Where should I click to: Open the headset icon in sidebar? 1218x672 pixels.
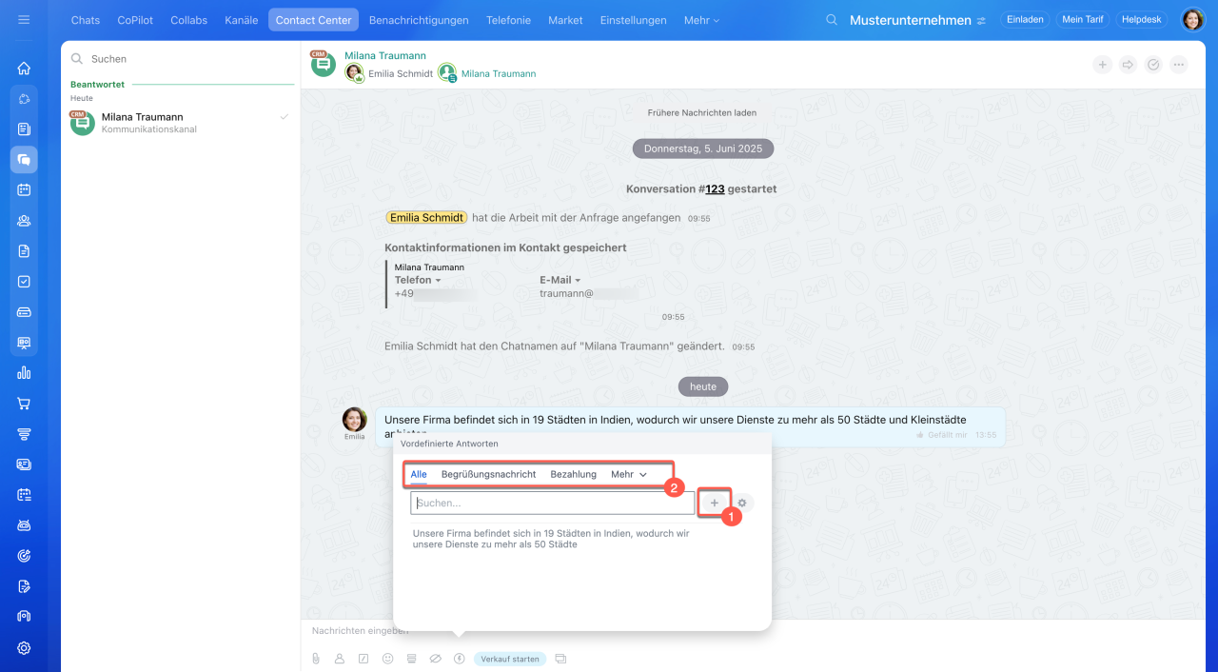click(24, 617)
